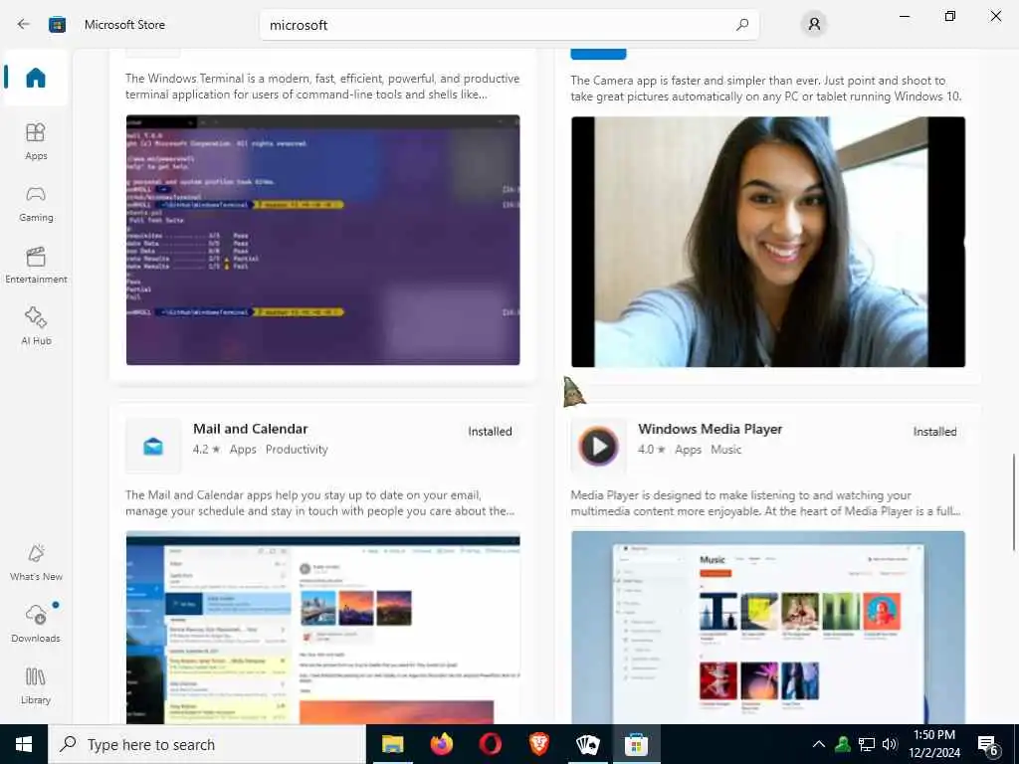View the Media Player Music screenshot
The height and width of the screenshot is (764, 1019).
pos(768,628)
